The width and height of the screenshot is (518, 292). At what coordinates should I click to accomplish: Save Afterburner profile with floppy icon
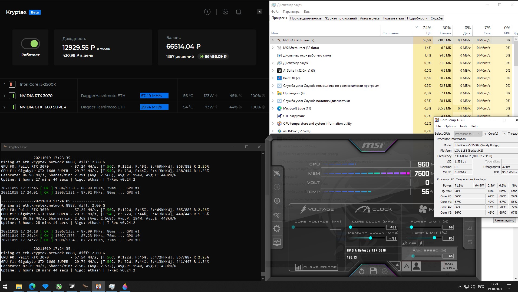click(373, 271)
